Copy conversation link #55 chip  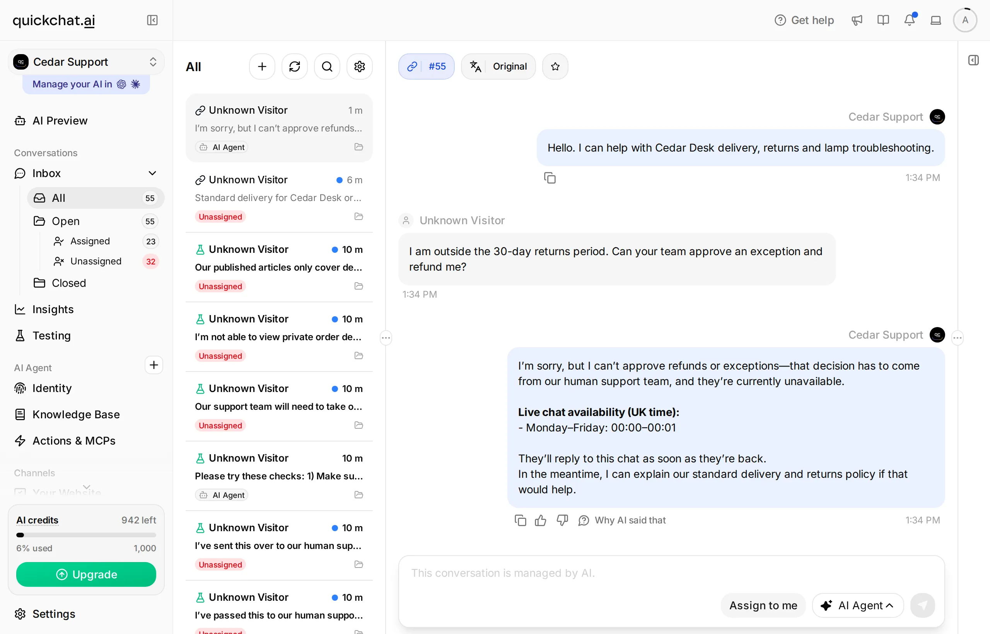(x=426, y=66)
